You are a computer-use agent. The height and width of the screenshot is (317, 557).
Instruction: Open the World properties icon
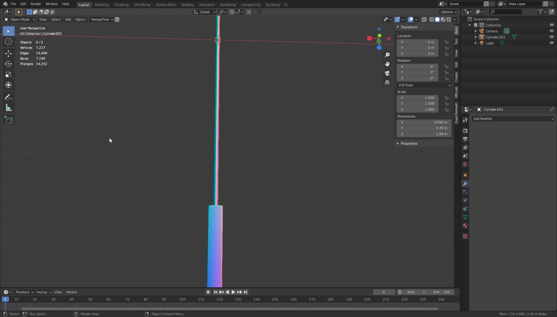point(465,164)
